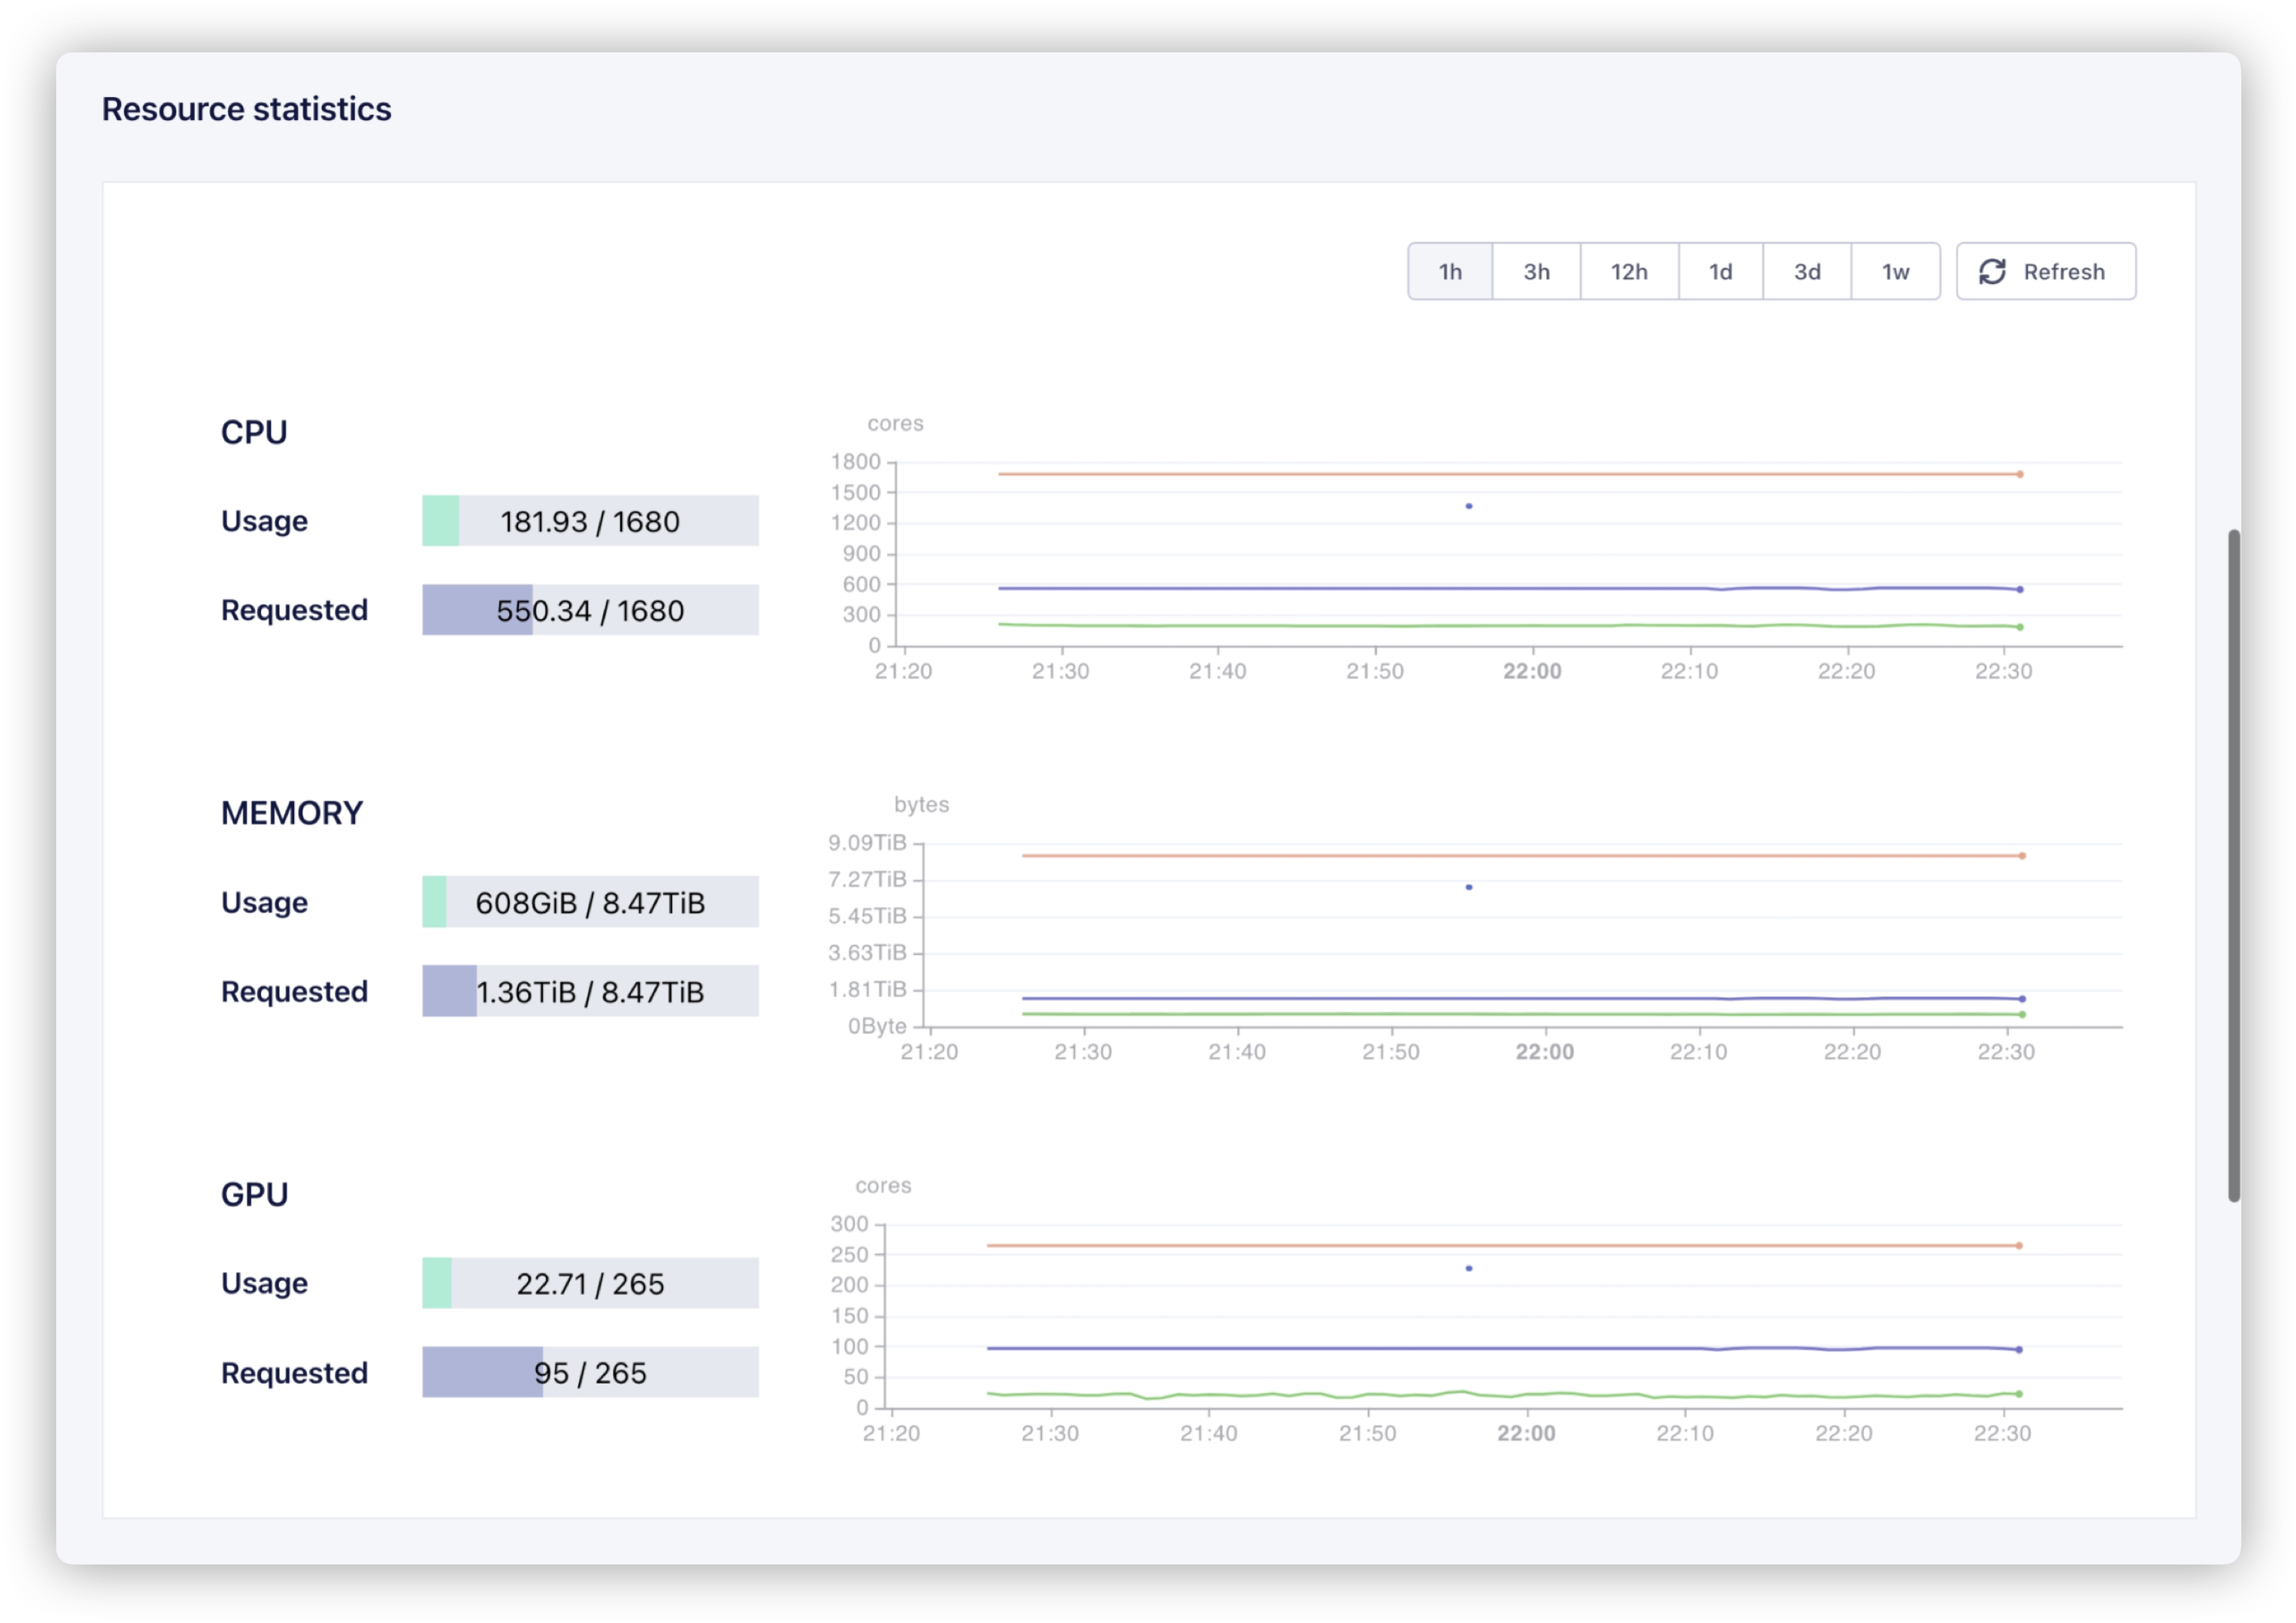
Task: Click the isolated purple dot on Memory chart
Action: point(1469,887)
